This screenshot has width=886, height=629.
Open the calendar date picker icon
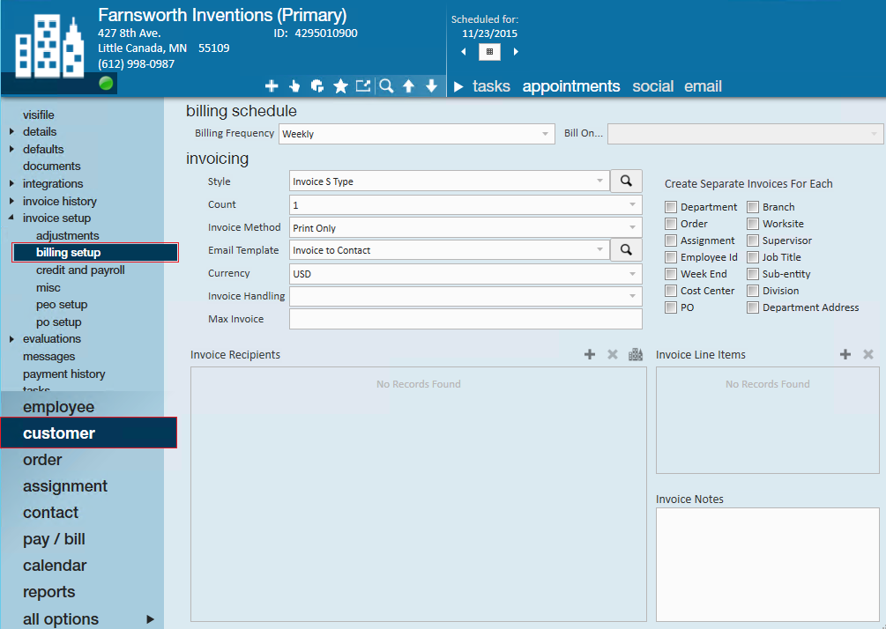click(489, 52)
